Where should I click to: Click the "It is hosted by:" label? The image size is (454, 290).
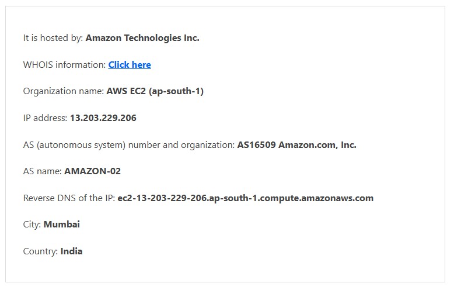pos(53,38)
